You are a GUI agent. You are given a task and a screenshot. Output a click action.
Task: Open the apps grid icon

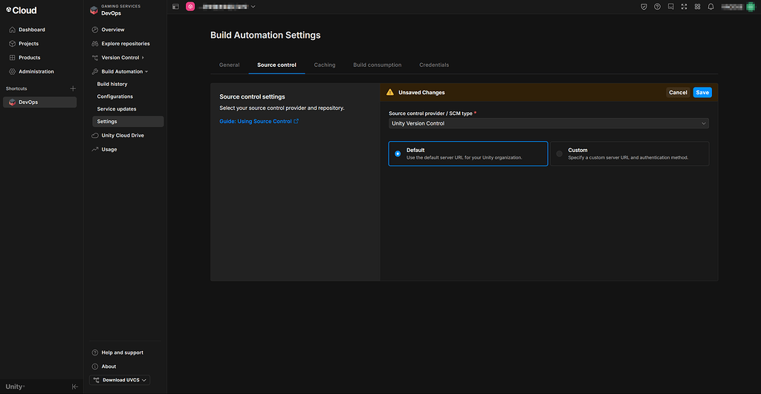click(x=697, y=7)
